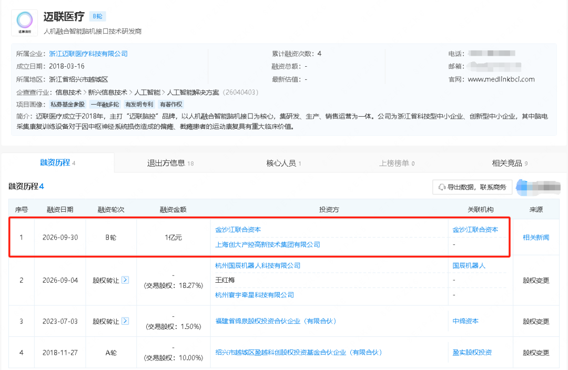Viewport: 568px width, 370px height.
Task: Switch to the 相关竞品 tab
Action: (510, 163)
